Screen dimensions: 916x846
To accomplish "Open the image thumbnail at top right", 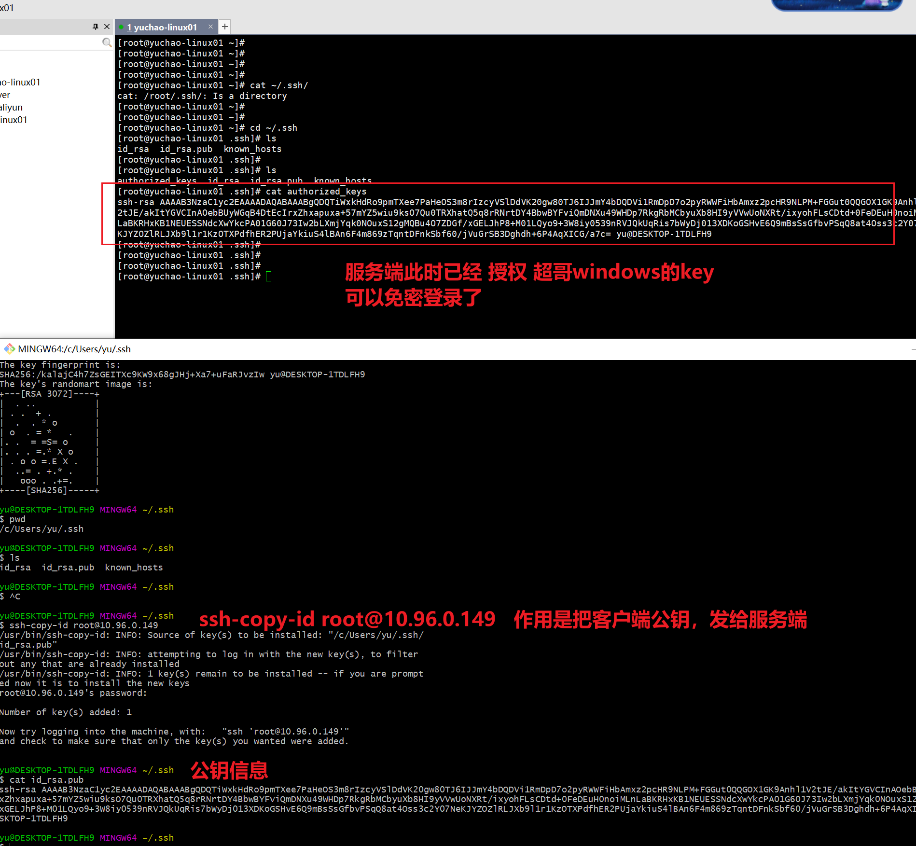I will 836,5.
